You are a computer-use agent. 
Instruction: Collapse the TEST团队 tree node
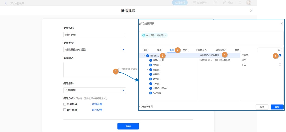[x=144, y=56]
